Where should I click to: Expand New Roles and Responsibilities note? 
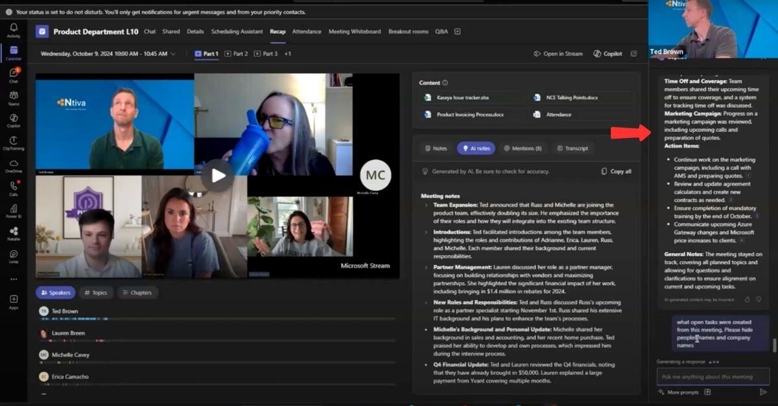pyautogui.click(x=427, y=302)
